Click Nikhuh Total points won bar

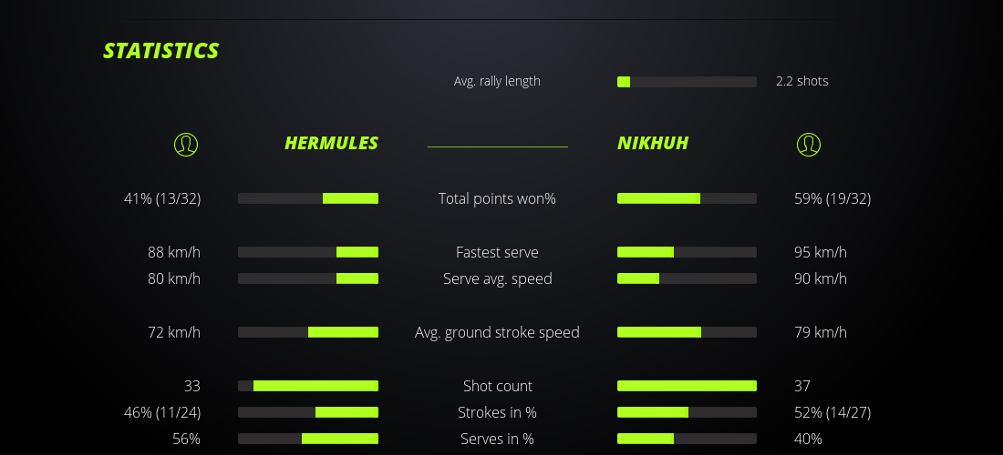[687, 198]
